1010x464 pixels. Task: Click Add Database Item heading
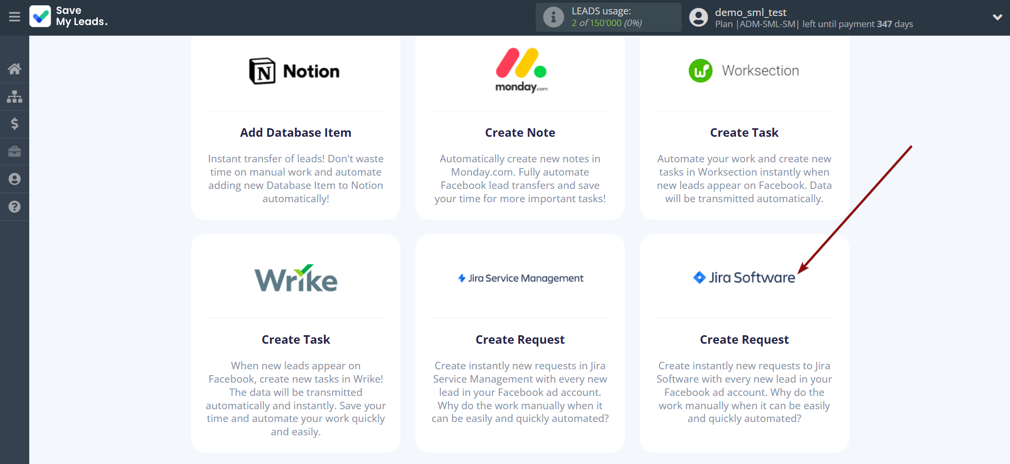click(x=296, y=132)
